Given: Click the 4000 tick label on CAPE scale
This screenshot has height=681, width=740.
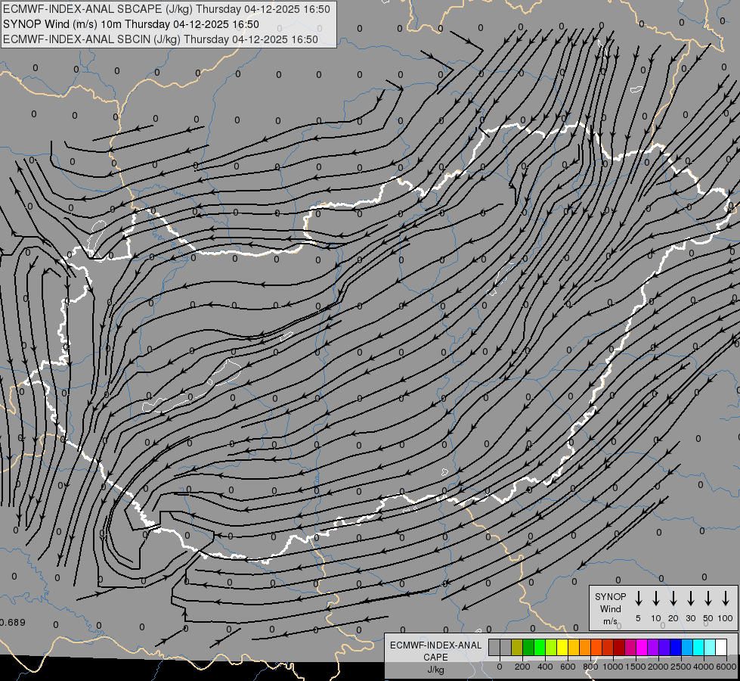Looking at the screenshot, I should point(704,667).
